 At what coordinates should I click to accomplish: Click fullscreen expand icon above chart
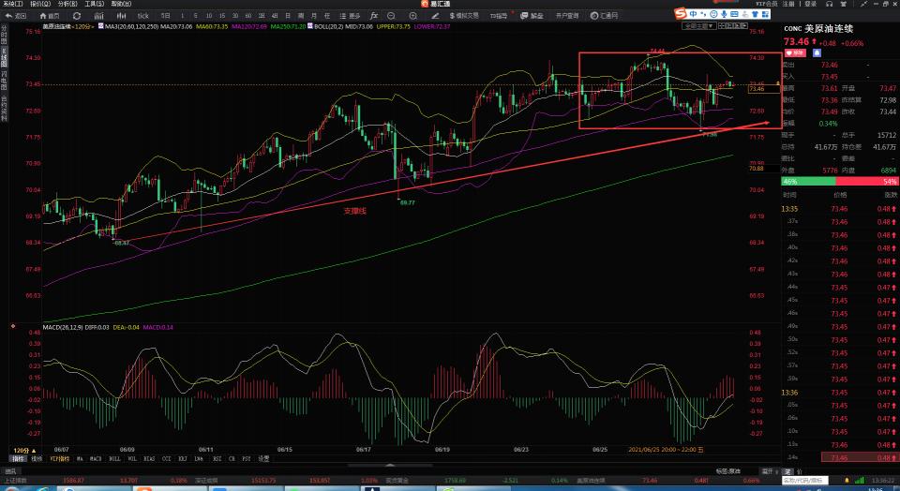click(x=722, y=26)
